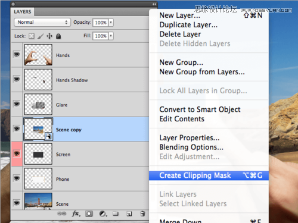Open the Opacity slider arrow

coord(111,23)
